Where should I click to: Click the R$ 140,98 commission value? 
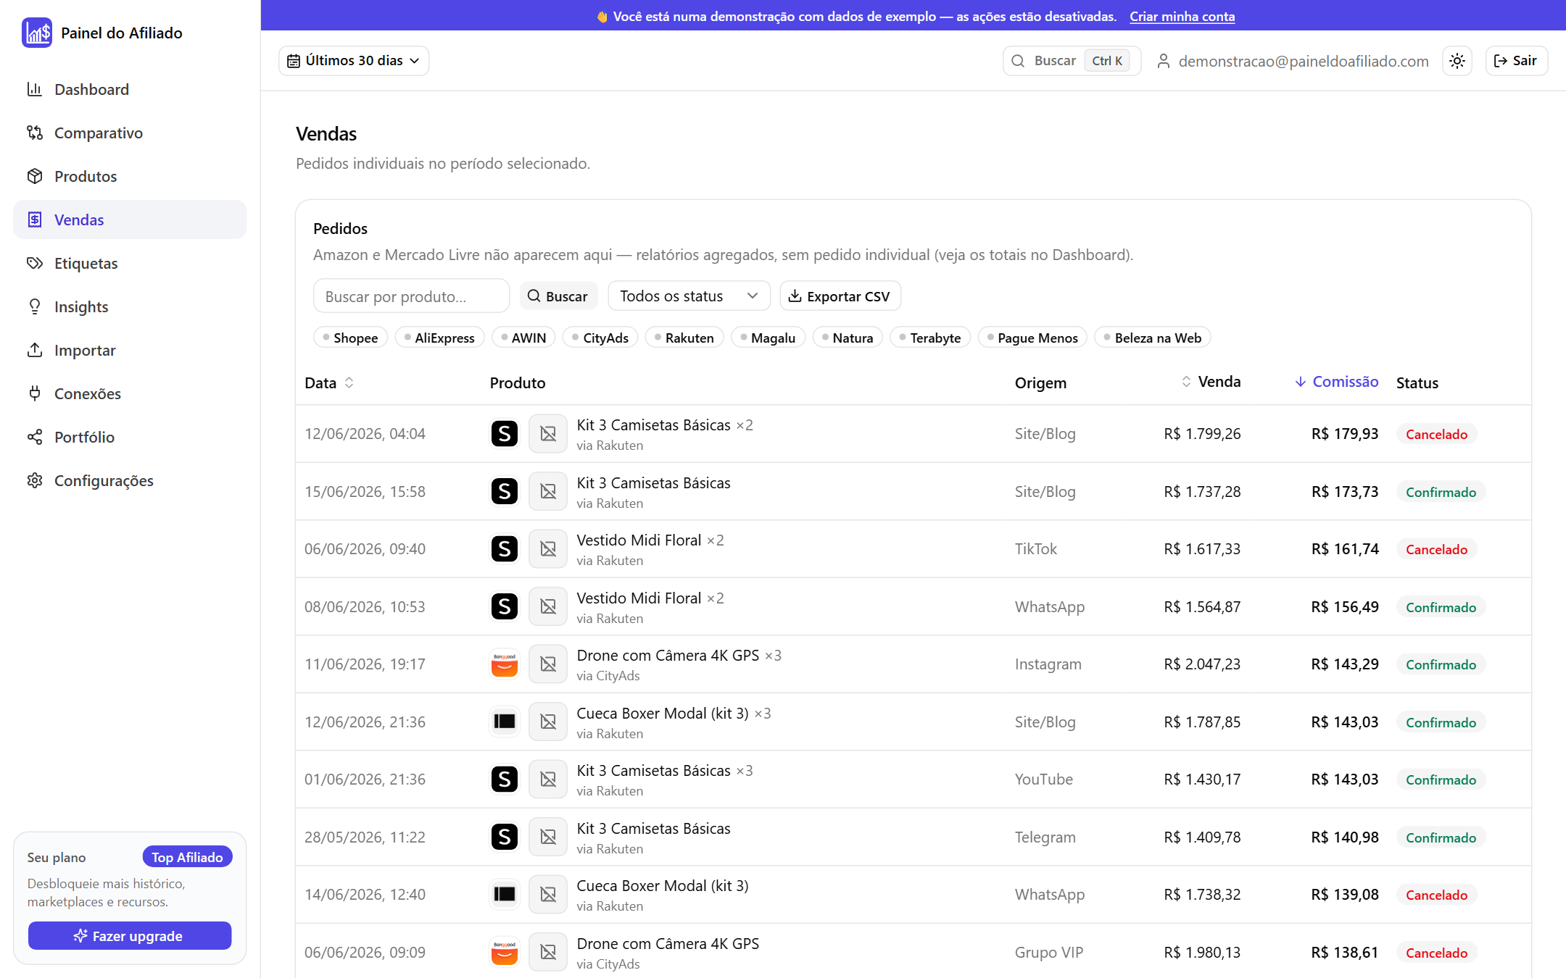(1345, 837)
